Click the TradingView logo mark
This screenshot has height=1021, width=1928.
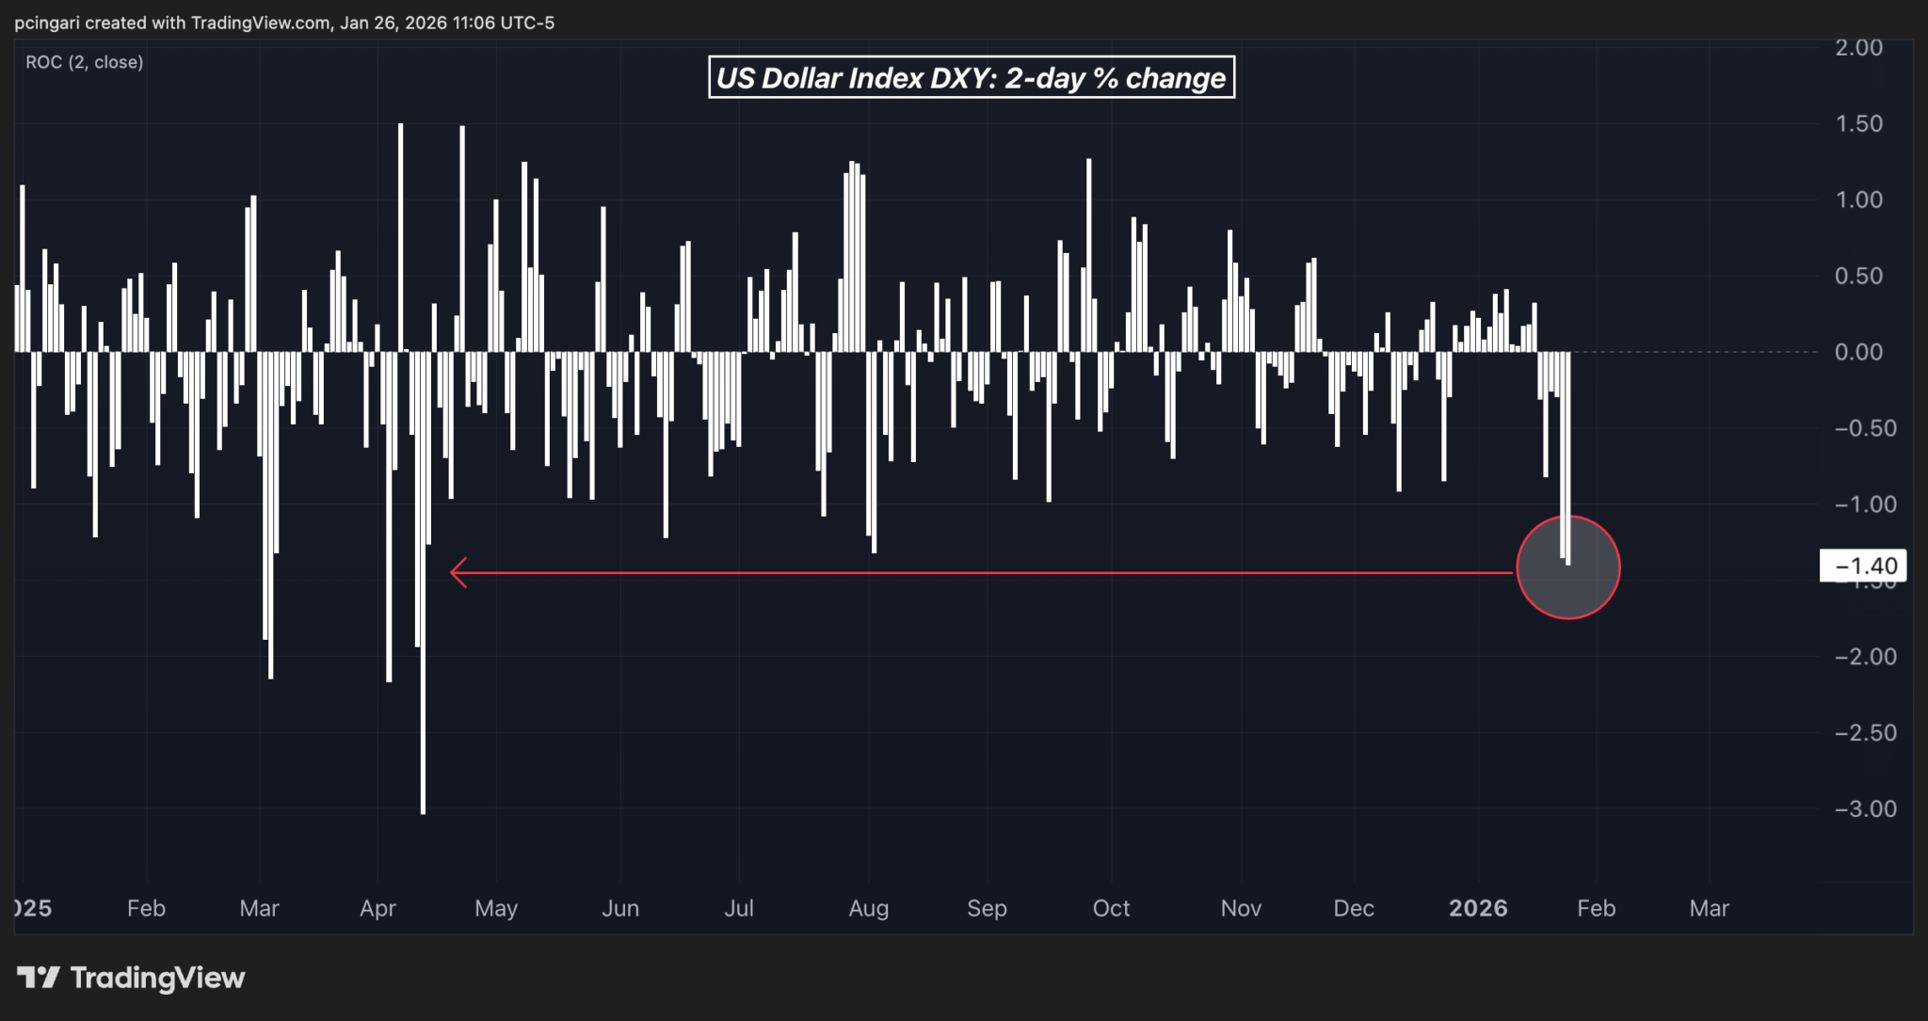click(x=39, y=978)
